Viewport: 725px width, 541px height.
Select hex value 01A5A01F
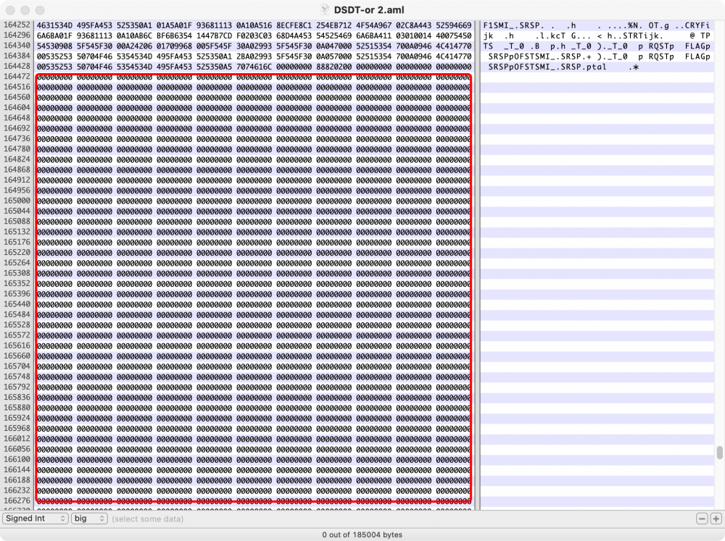[174, 25]
